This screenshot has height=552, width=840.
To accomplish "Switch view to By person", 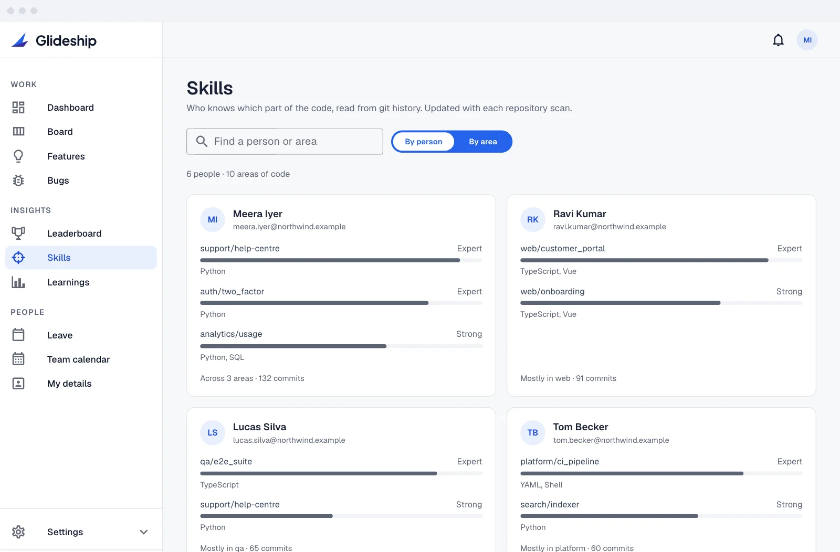I will click(424, 142).
